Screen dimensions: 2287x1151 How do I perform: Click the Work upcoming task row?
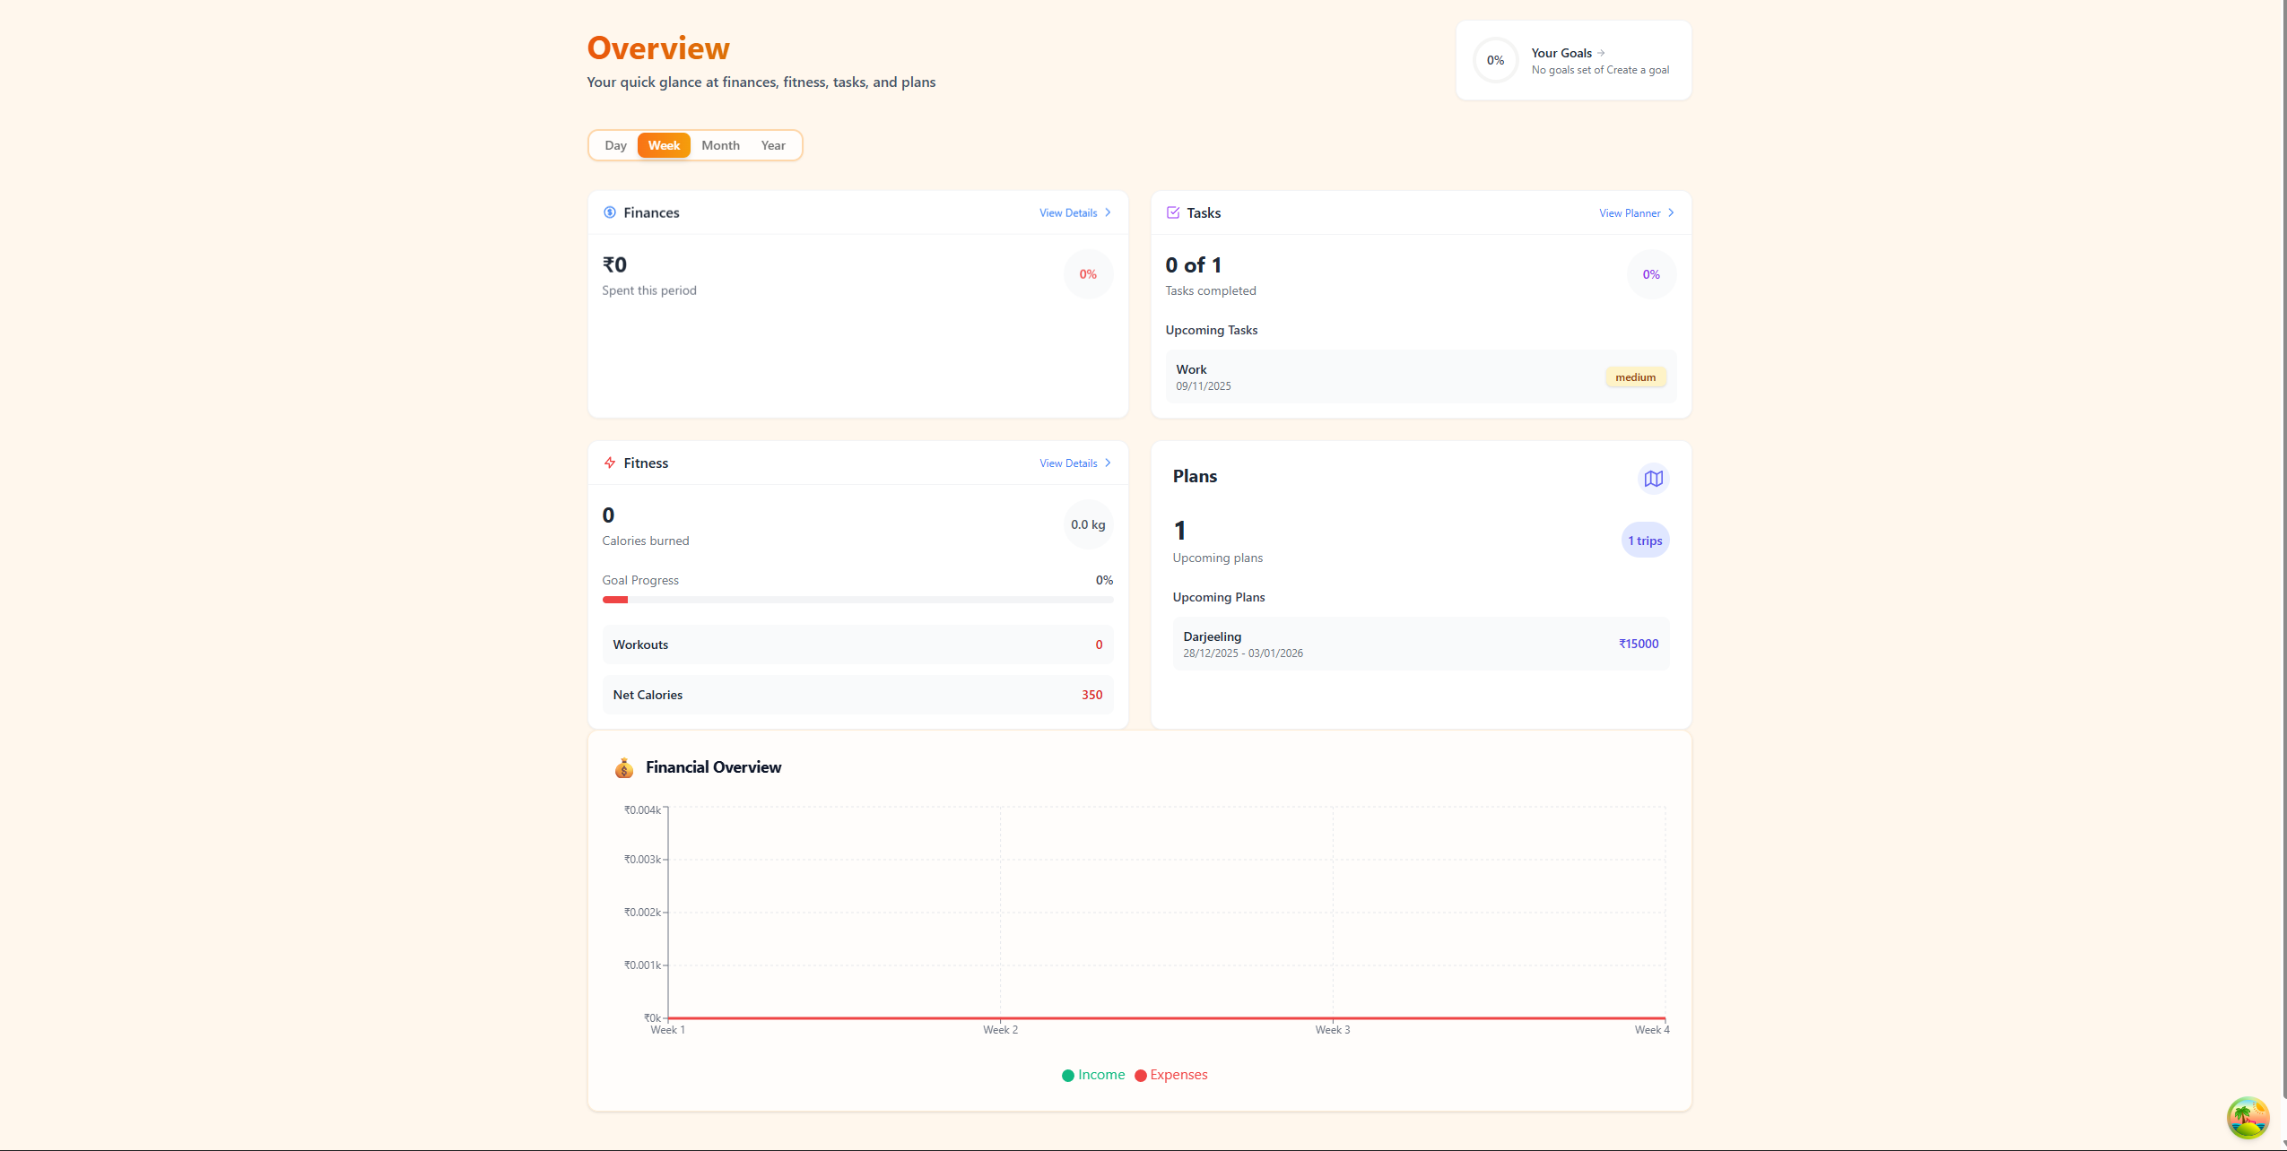tap(1420, 376)
